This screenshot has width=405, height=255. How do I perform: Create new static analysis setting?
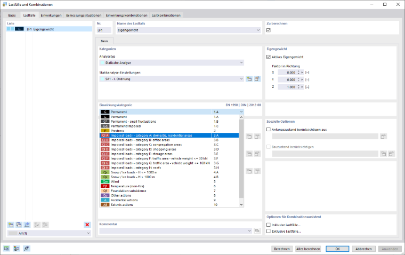pos(249,79)
